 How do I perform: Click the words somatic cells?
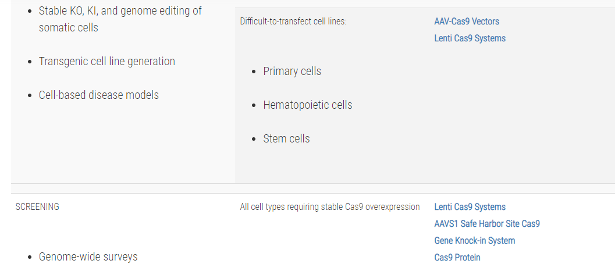(x=68, y=27)
